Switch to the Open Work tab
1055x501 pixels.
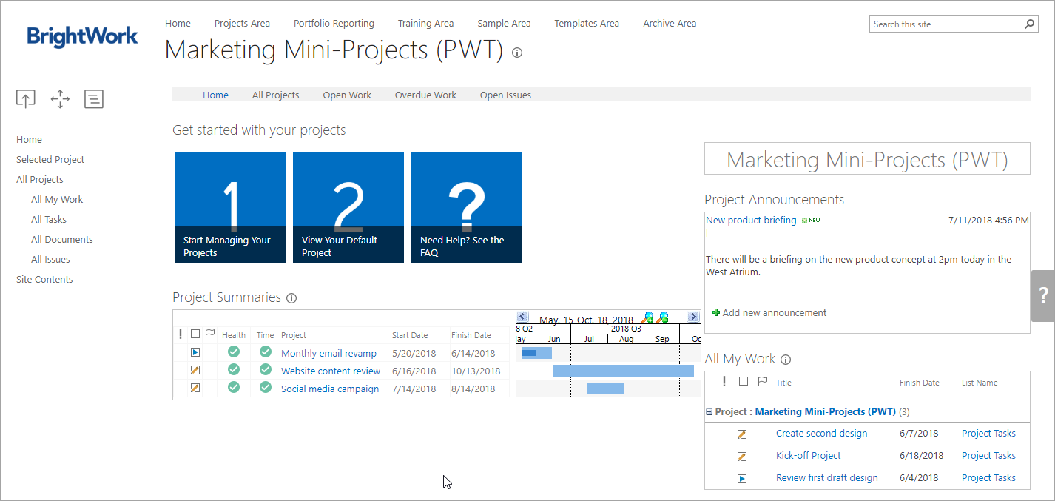point(347,95)
